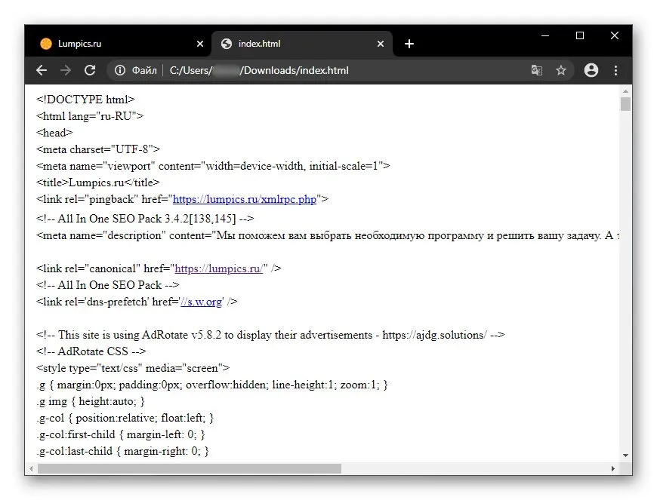Click the '<style type="text/css" media="screen">' line
This screenshot has width=657, height=500.
tap(133, 368)
